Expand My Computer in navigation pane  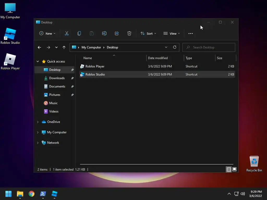pyautogui.click(x=38, y=132)
